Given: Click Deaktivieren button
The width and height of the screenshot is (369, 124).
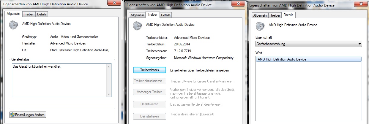Looking at the screenshot, I should [x=149, y=104].
